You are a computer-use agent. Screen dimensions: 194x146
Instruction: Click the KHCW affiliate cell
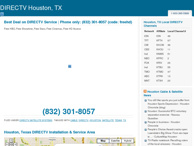coord(160,45)
